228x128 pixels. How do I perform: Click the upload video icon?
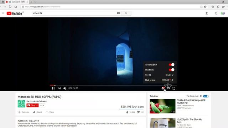pos(207,13)
